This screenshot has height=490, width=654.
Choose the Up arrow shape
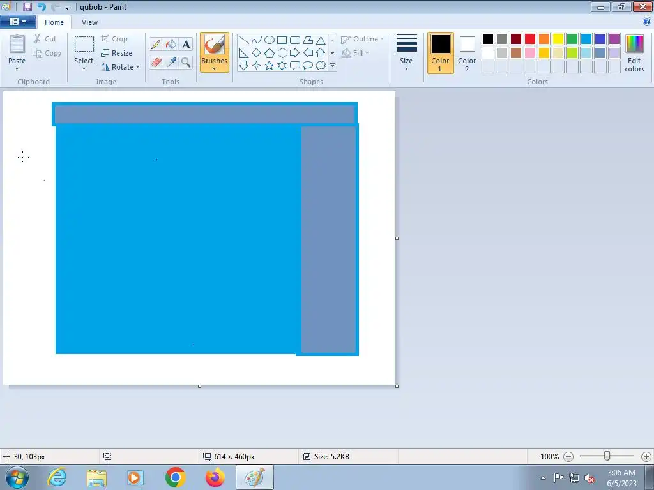click(x=321, y=53)
